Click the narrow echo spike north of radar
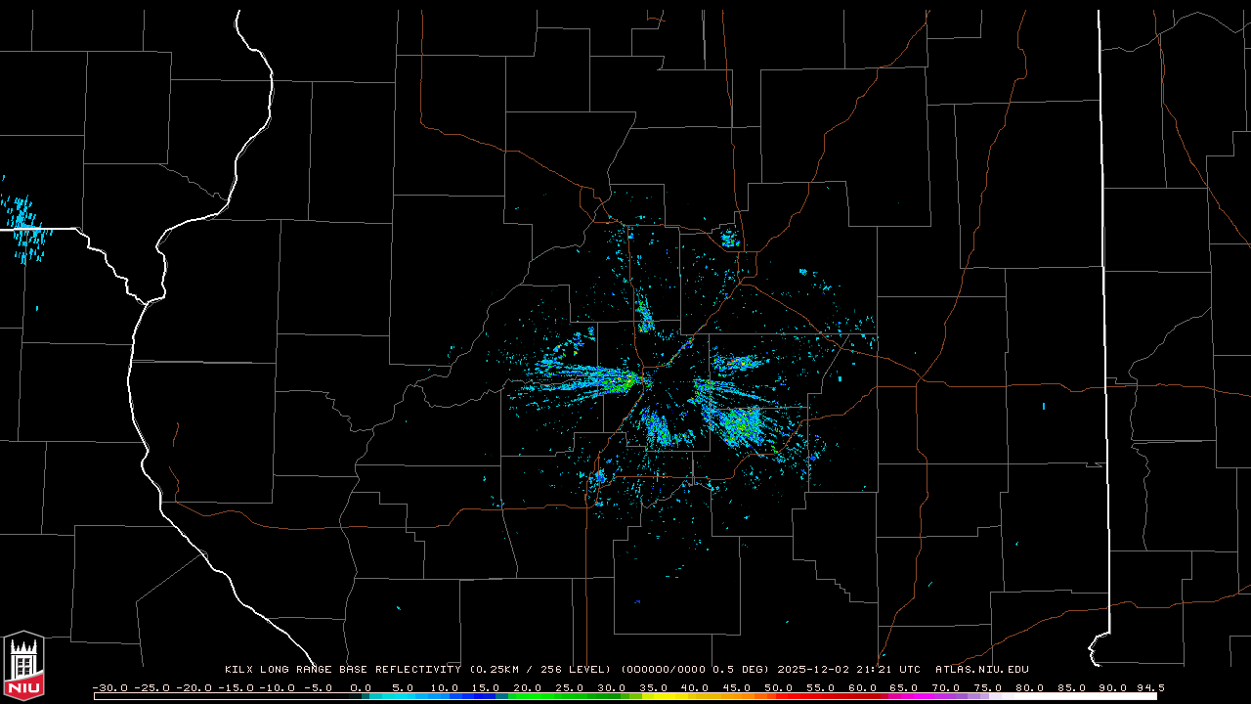This screenshot has height=704, width=1251. (644, 314)
